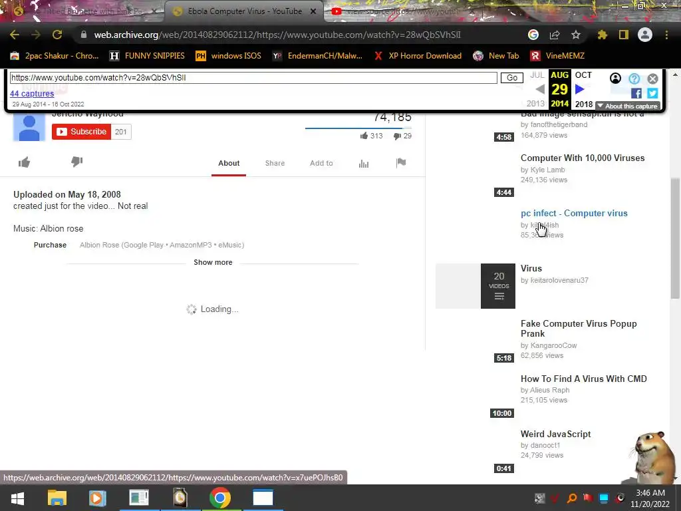The width and height of the screenshot is (681, 511).
Task: Click the Go button
Action: [512, 78]
